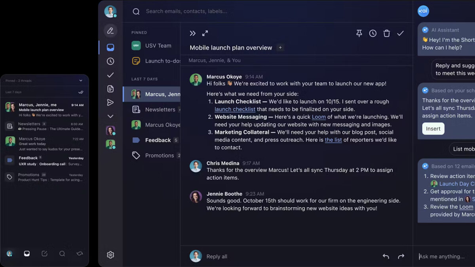Delete thread using the trash icon
This screenshot has width=475, height=267.
(x=387, y=34)
